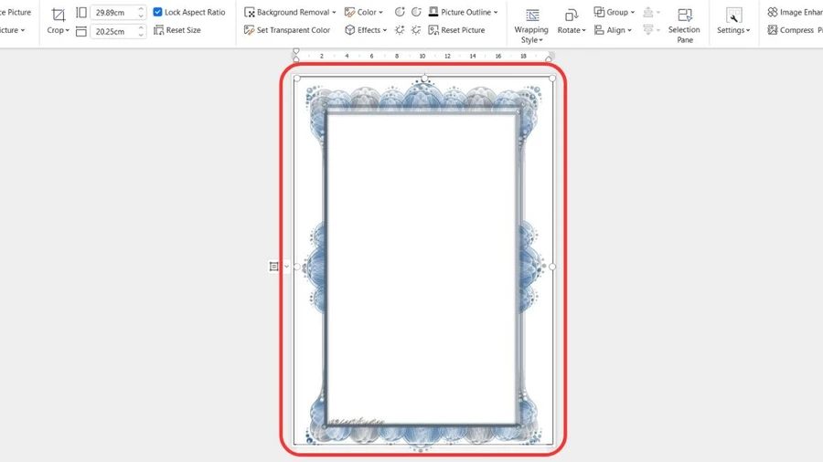Screen dimensions: 823x462
Task: Decrease width with the 20.25cm down arrow
Action: pos(141,35)
